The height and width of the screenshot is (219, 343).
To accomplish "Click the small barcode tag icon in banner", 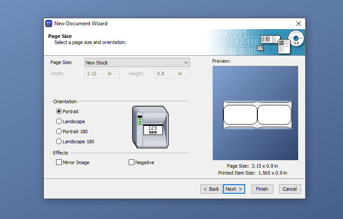I will point(260,48).
